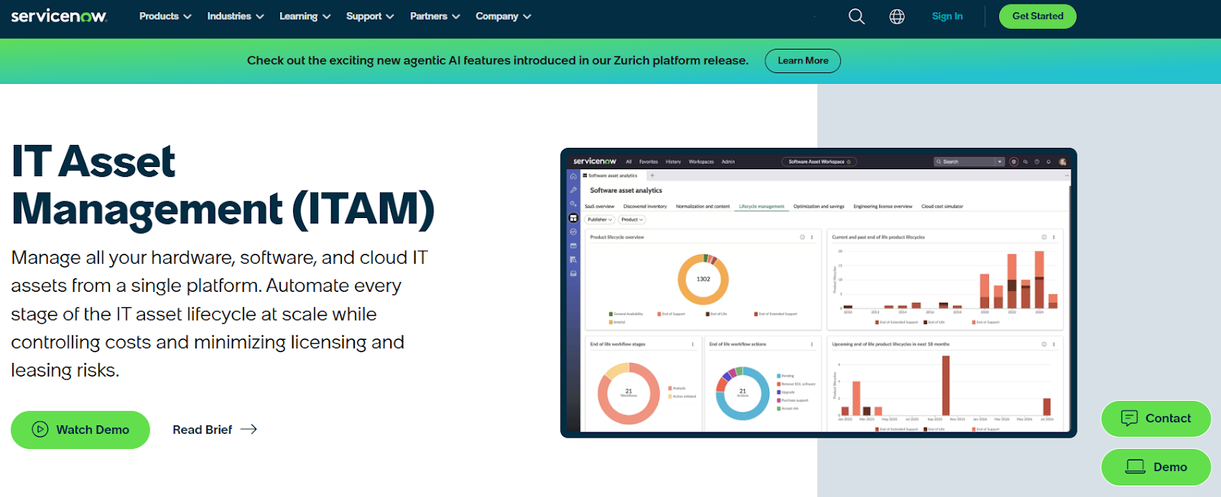This screenshot has height=497, width=1221.
Task: Open kebab menu on End of life workflow stages
Action: tap(693, 345)
